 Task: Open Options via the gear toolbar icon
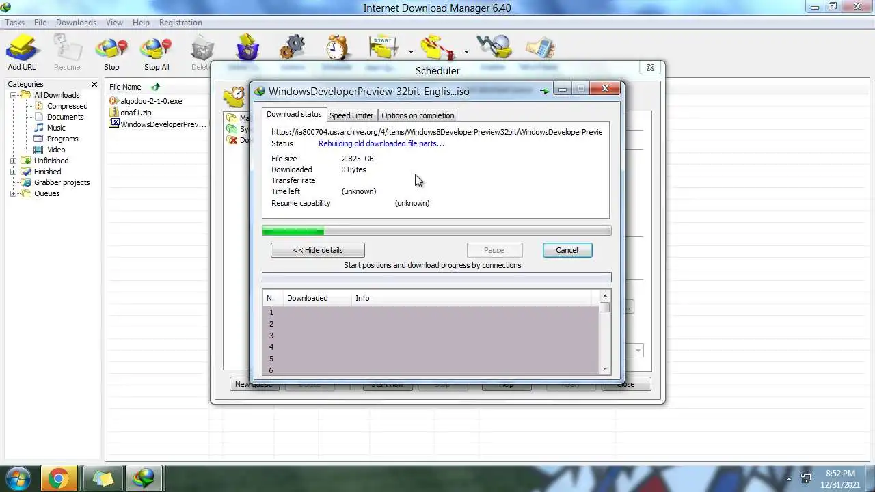point(292,47)
